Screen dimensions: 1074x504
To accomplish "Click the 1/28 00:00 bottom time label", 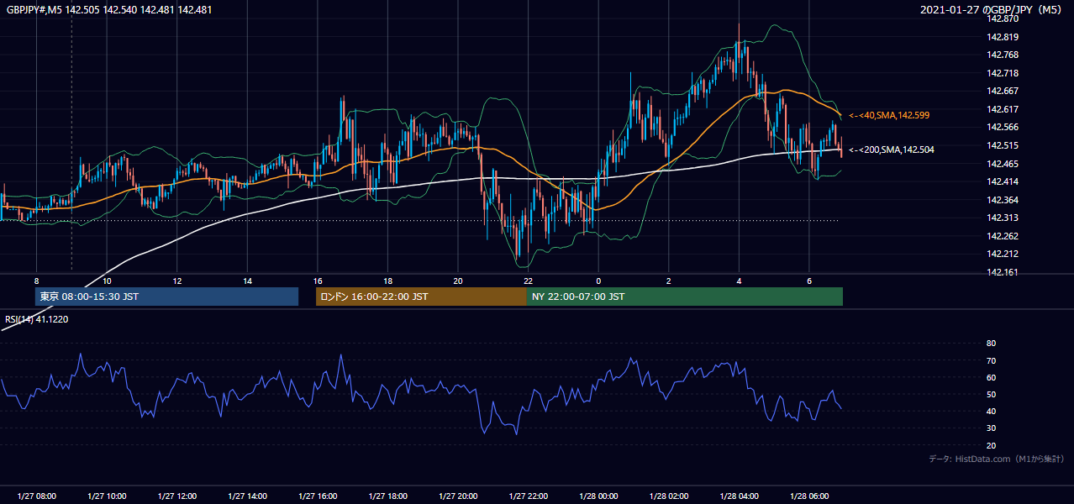I will pos(598,496).
